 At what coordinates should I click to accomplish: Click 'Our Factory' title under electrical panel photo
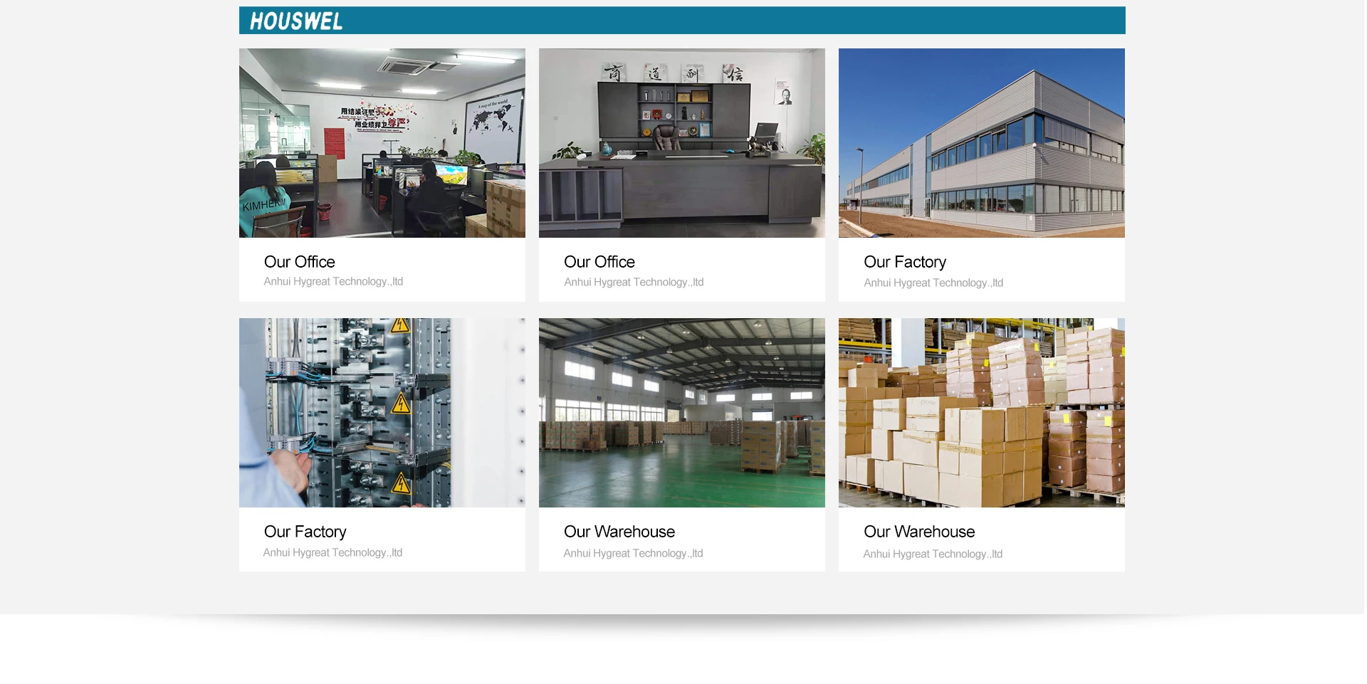click(305, 532)
